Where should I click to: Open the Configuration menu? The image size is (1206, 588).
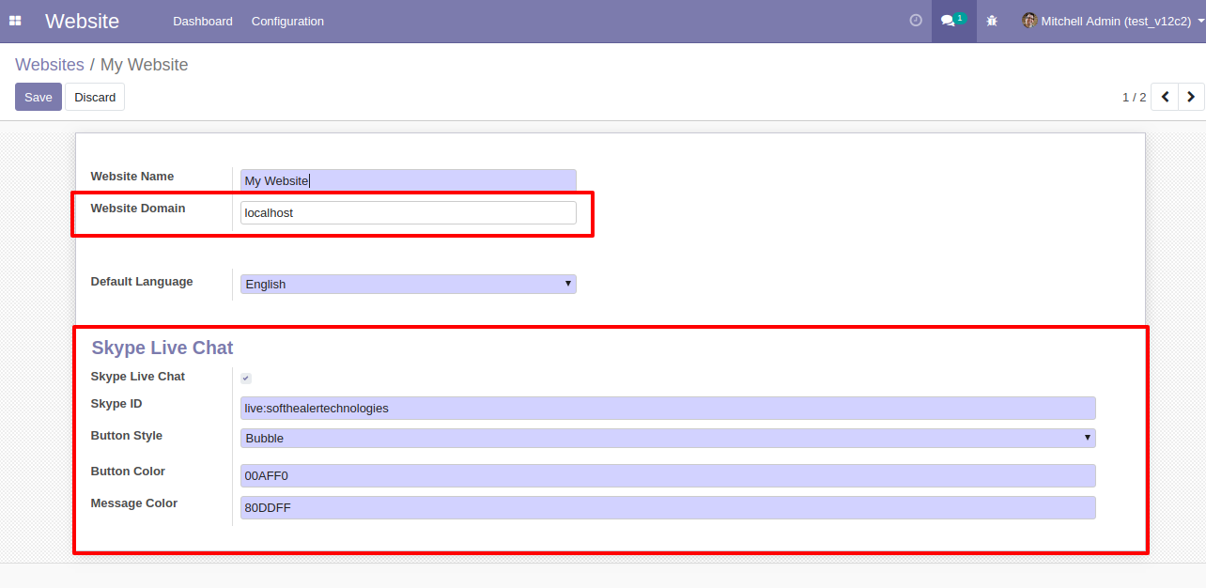[x=287, y=21]
